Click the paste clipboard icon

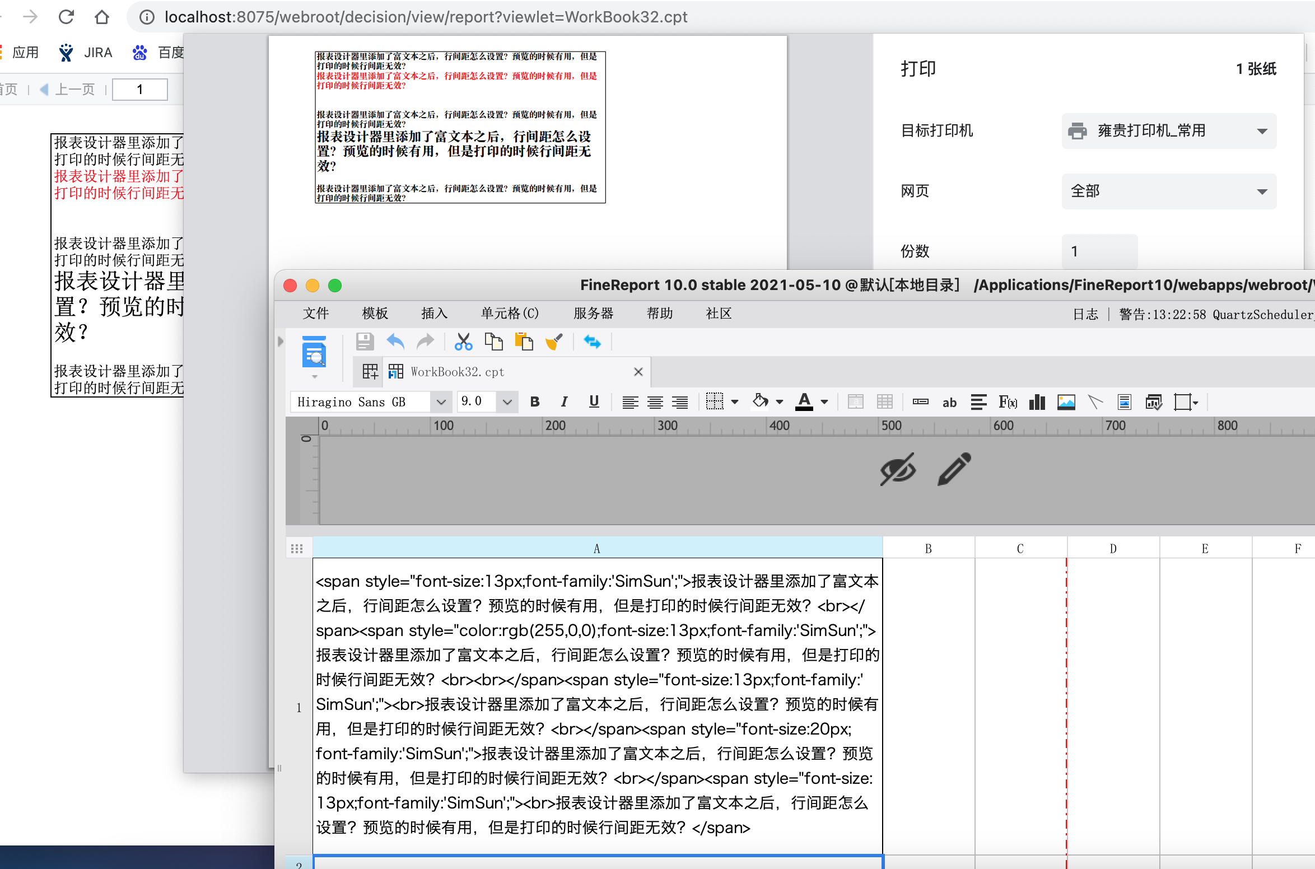pos(524,342)
